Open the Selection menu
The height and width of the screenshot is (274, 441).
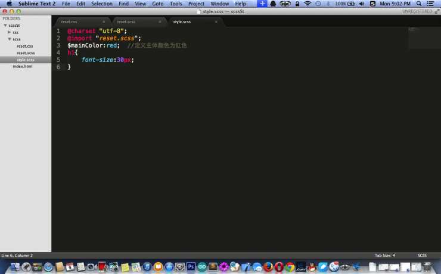pyautogui.click(x=101, y=4)
